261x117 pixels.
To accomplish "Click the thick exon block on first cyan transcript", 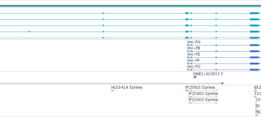I will pyautogui.click(x=255, y=13).
